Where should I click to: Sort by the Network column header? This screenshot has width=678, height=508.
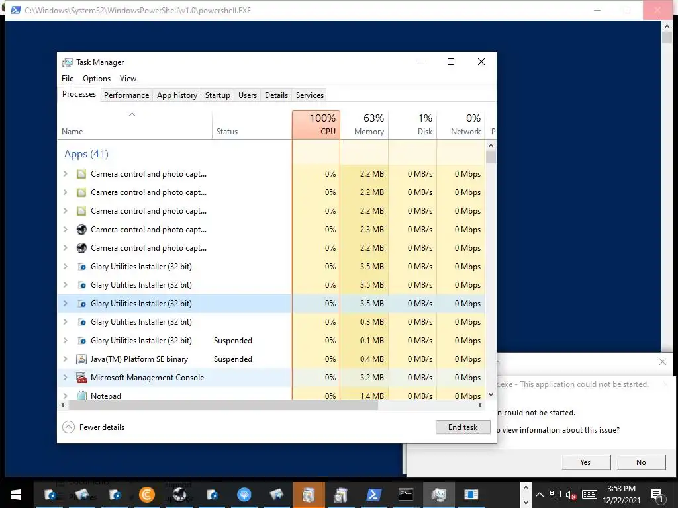(x=461, y=124)
